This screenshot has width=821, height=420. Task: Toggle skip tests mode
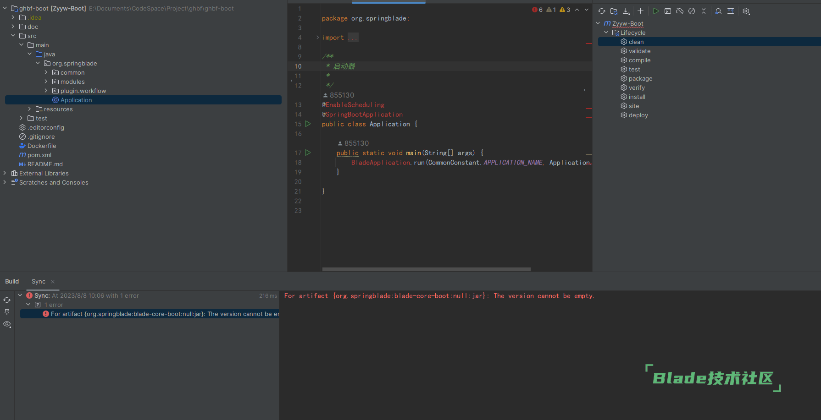pos(692,11)
